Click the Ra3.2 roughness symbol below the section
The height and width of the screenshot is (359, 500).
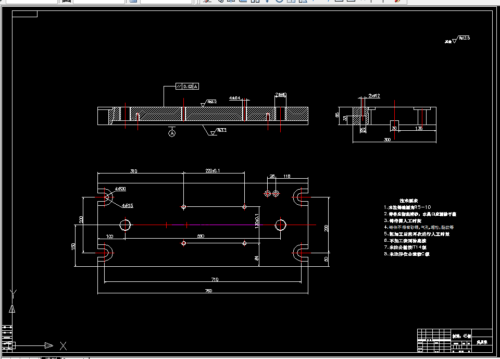(x=218, y=131)
